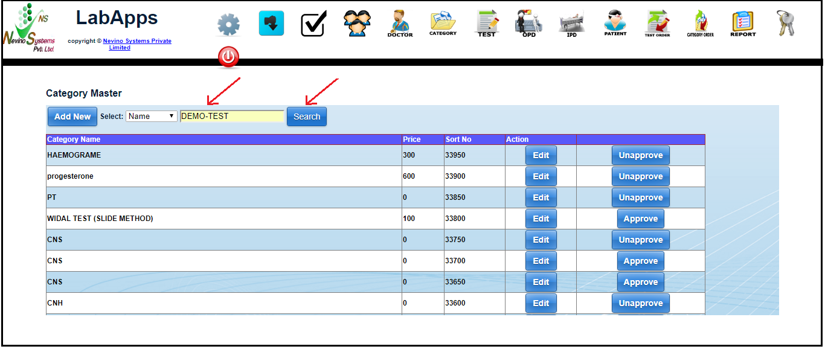Click the blue download arrow icon
Screen dimensions: 825x349
coord(271,24)
